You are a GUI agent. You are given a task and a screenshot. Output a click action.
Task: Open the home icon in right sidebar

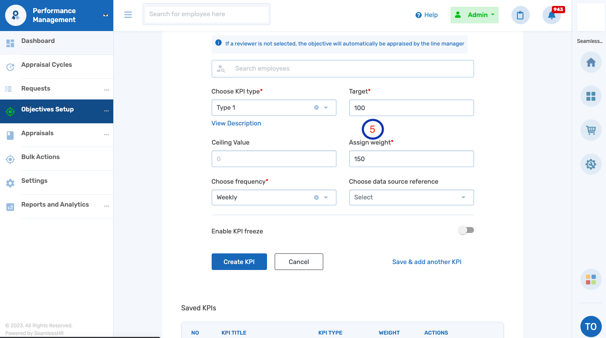click(x=591, y=63)
